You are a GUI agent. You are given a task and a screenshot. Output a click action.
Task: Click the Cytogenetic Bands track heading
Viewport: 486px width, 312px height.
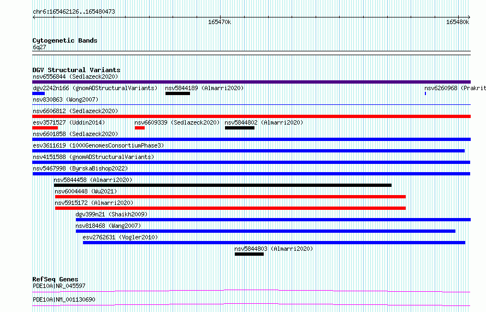coord(65,40)
